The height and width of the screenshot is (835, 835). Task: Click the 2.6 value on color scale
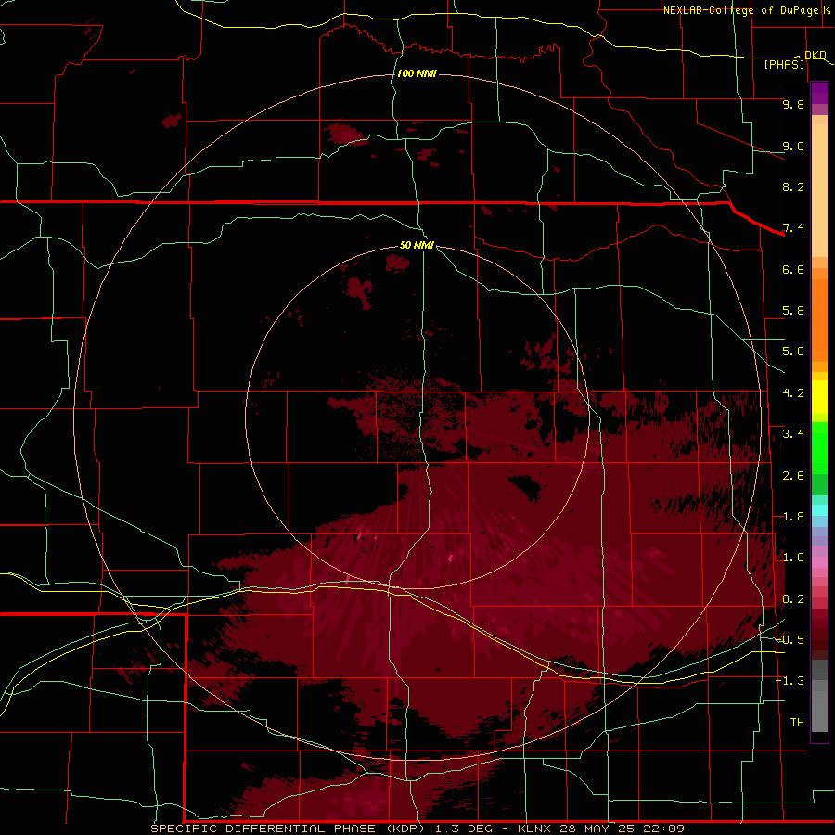(x=793, y=476)
